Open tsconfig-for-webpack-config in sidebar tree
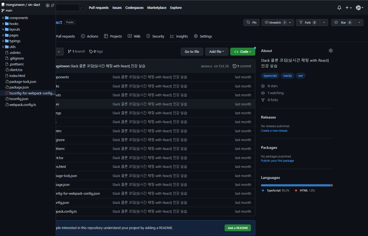 [x=32, y=93]
